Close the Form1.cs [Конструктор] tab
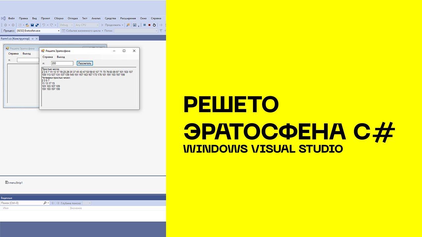This screenshot has height=237, width=422. [37, 39]
